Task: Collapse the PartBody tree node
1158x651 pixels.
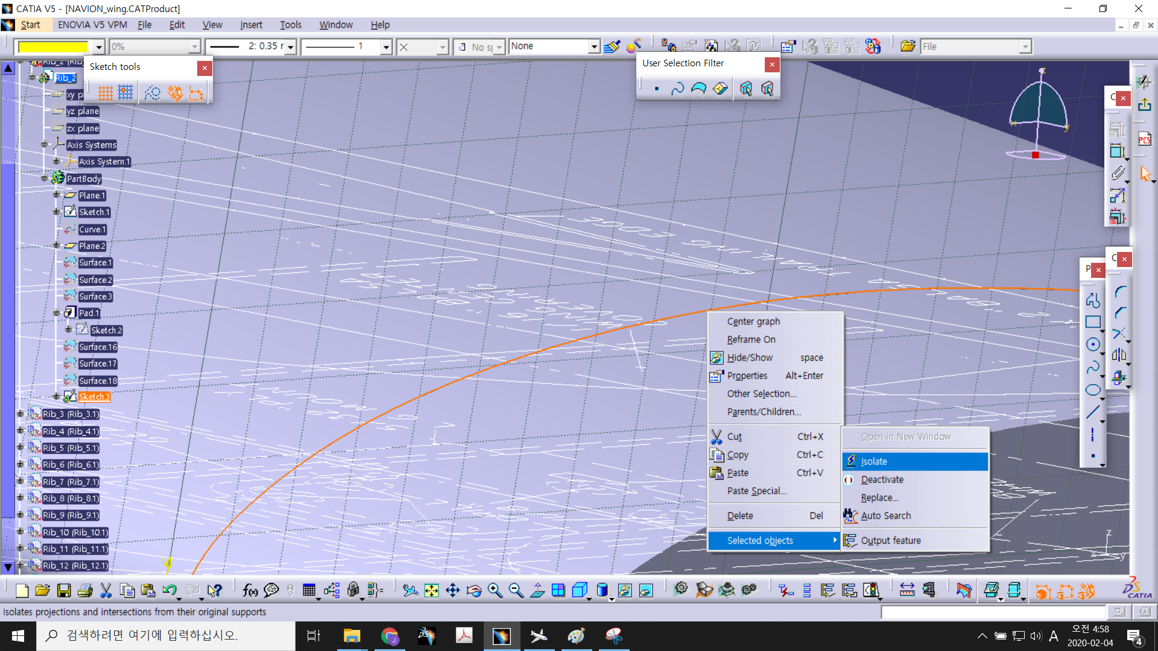Action: [44, 178]
